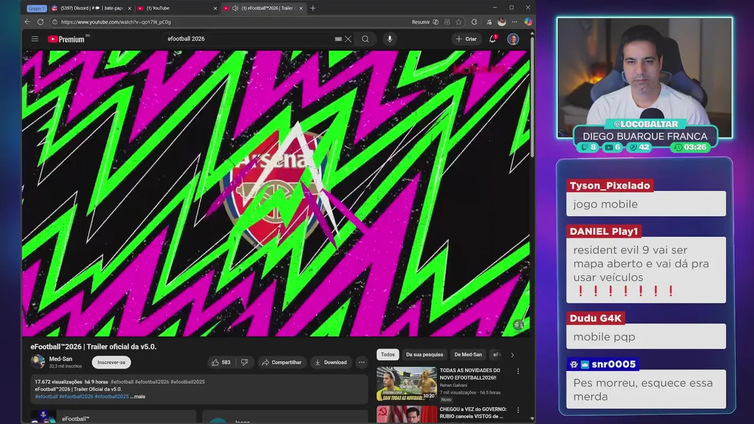
Task: Open the Med-San channel name link
Action: [61, 359]
